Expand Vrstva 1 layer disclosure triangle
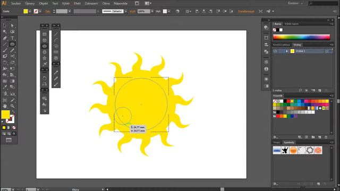The height and width of the screenshot is (191, 340). coord(287,51)
